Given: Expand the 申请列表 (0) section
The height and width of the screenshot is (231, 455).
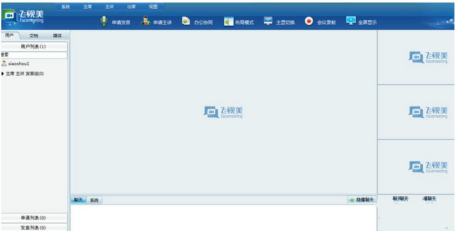Looking at the screenshot, I should pos(34,218).
